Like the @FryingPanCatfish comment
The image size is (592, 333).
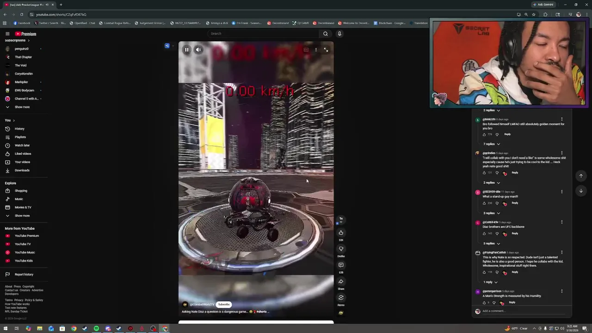pyautogui.click(x=484, y=272)
